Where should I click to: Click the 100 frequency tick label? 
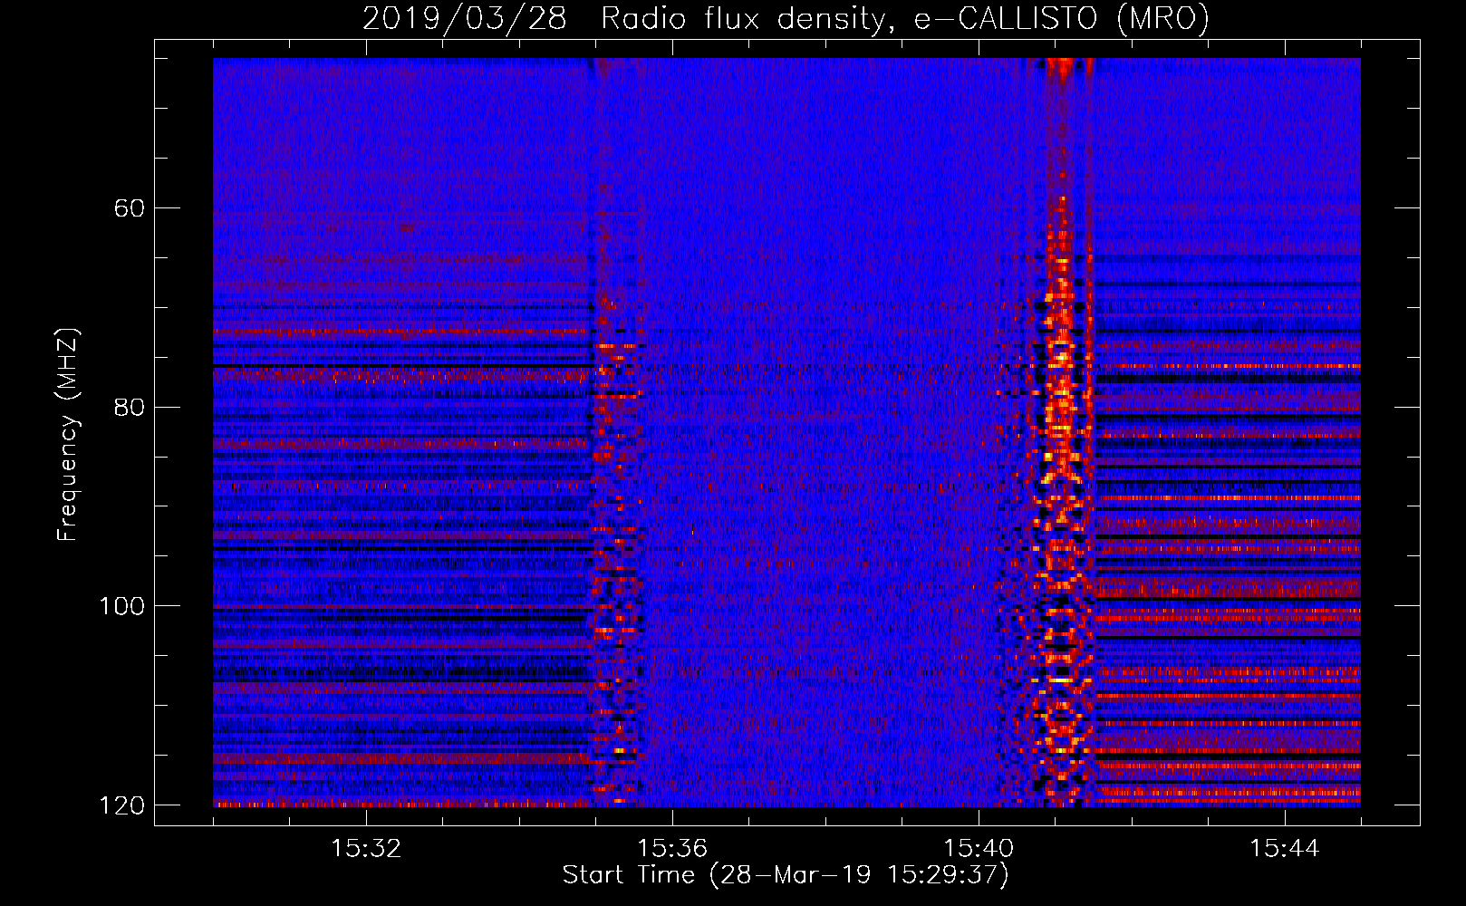(122, 606)
